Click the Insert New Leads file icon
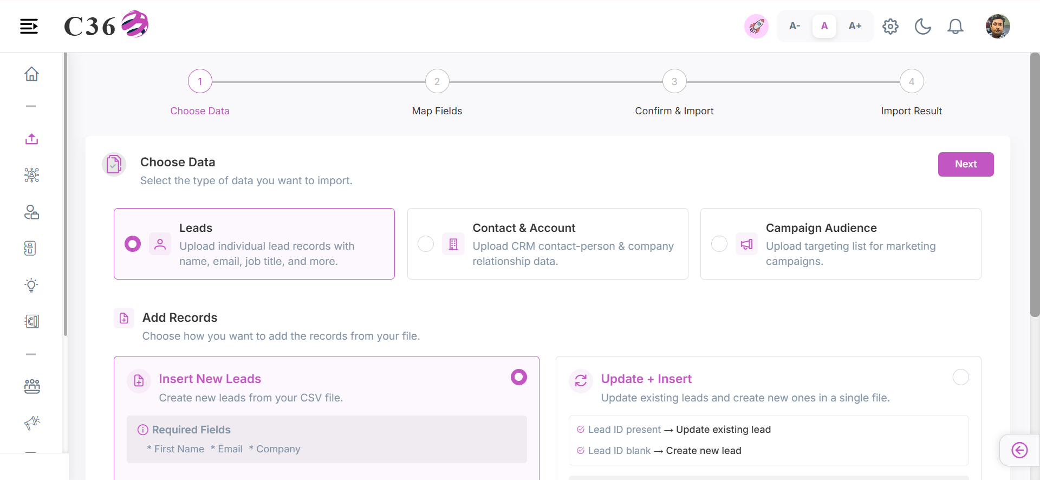This screenshot has width=1040, height=480. [139, 381]
